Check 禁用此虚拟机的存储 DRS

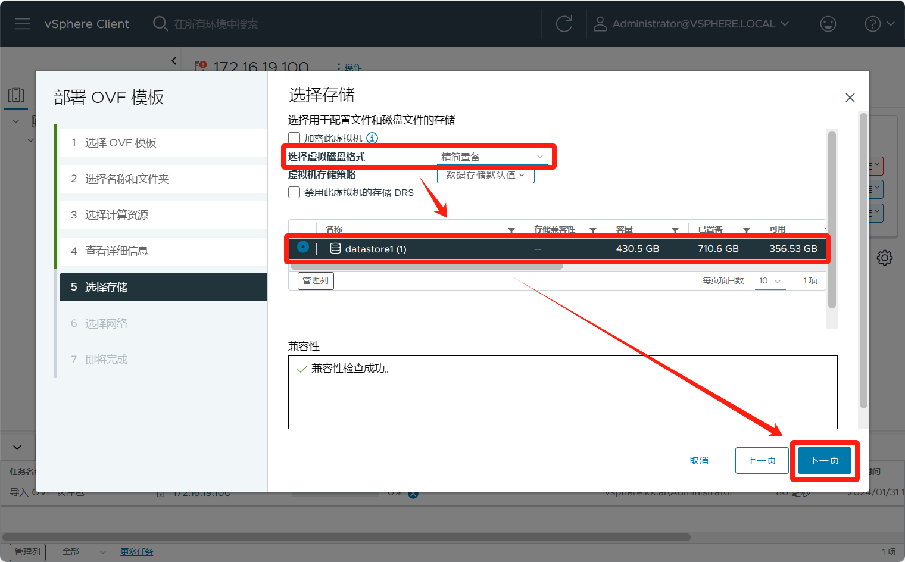(x=294, y=192)
